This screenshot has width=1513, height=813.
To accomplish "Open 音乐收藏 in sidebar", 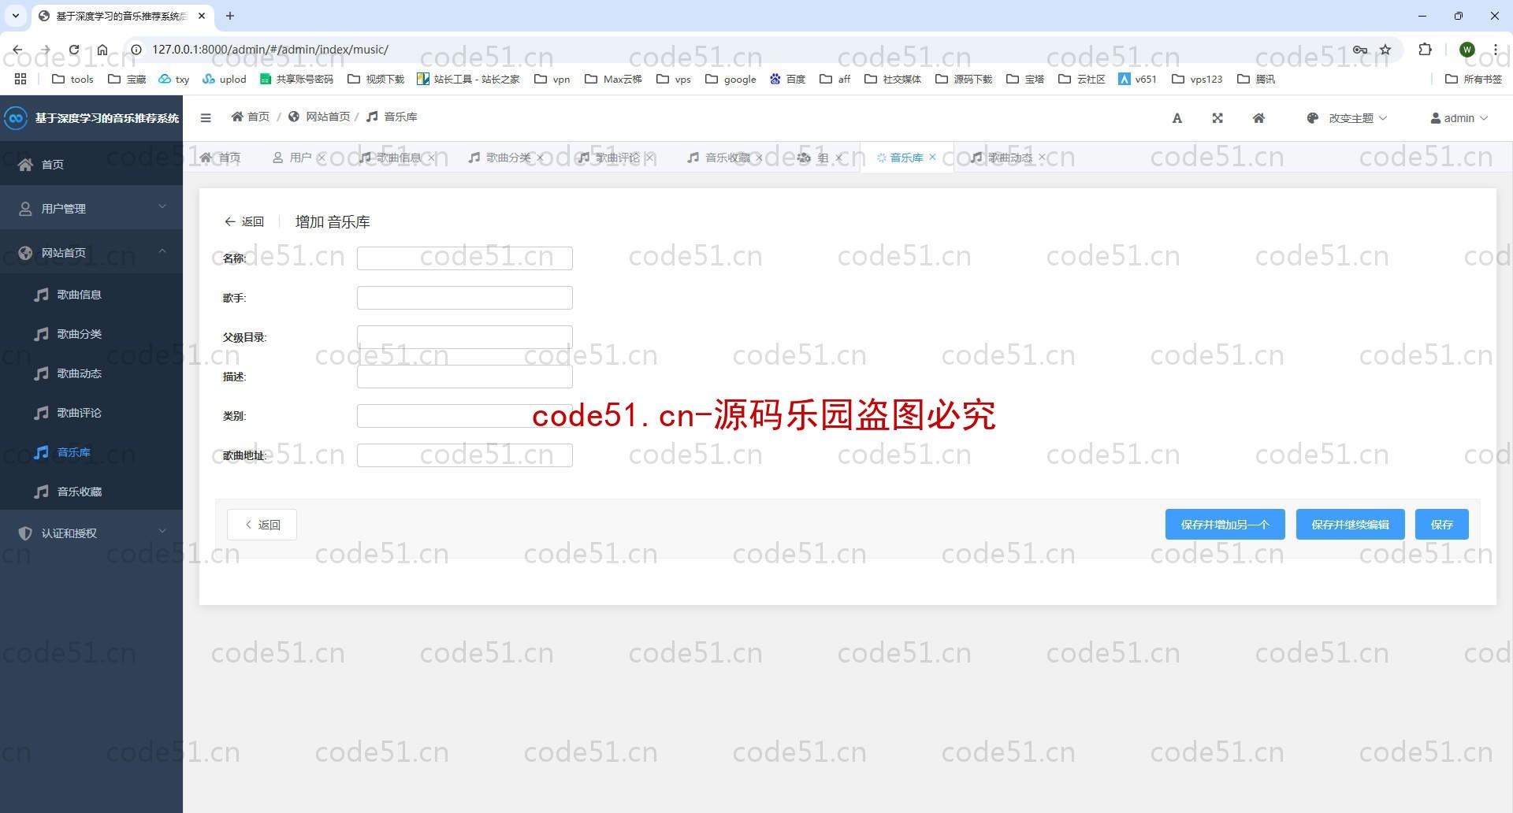I will (x=91, y=492).
